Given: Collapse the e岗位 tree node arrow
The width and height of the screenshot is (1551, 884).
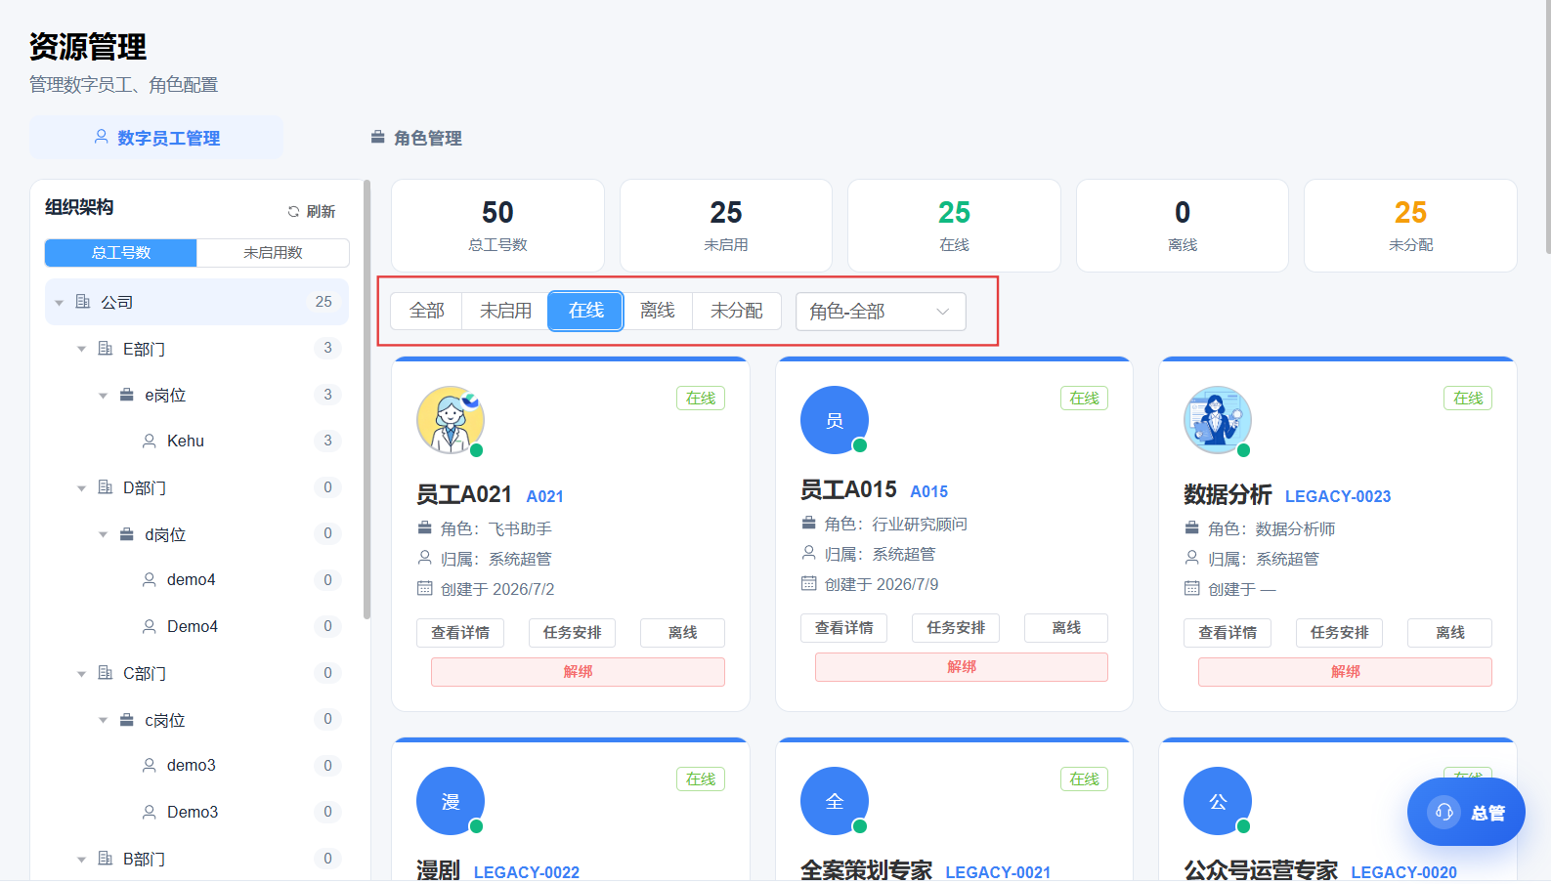Looking at the screenshot, I should (x=103, y=396).
